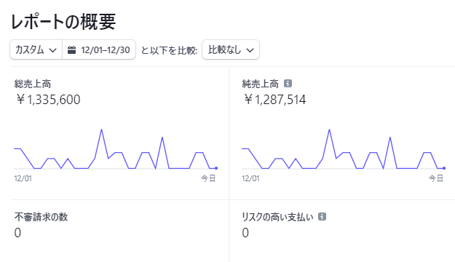Click the 総売上高 heading
Viewport: 455px width, 262px height.
[x=33, y=84]
